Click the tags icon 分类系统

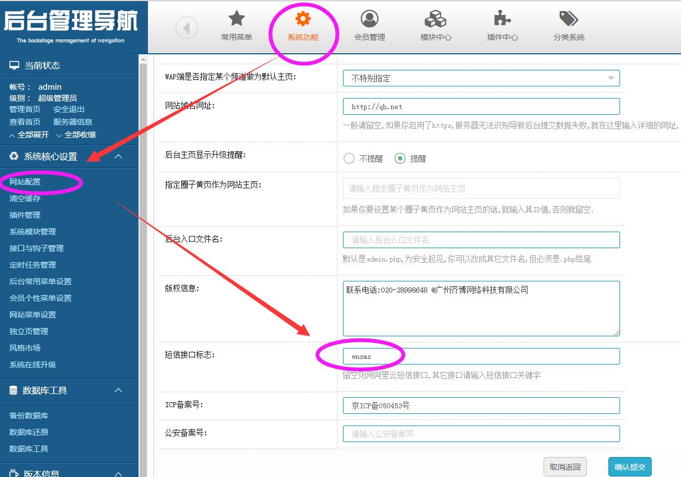(569, 19)
